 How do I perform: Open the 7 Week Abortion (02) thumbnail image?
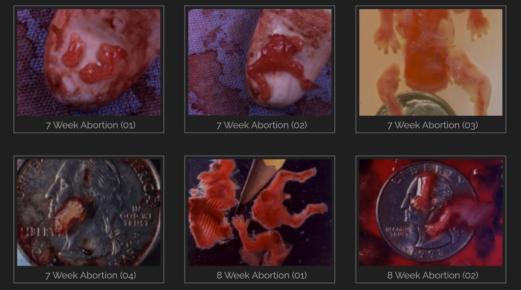260,62
